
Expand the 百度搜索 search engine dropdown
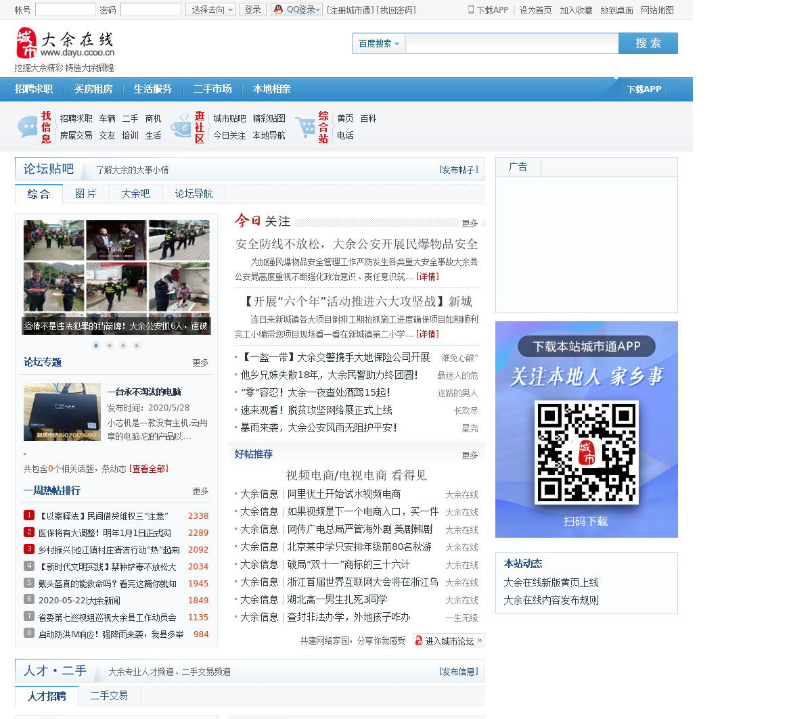(x=379, y=43)
